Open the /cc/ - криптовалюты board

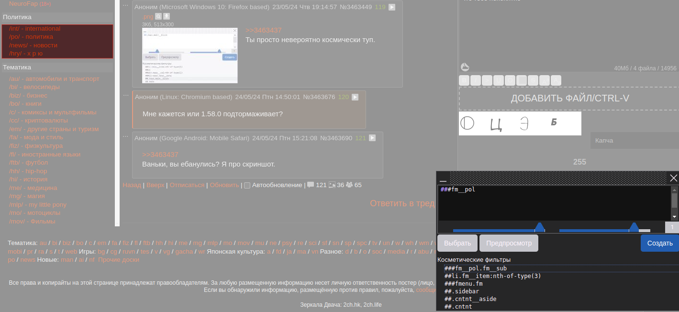[x=38, y=121]
